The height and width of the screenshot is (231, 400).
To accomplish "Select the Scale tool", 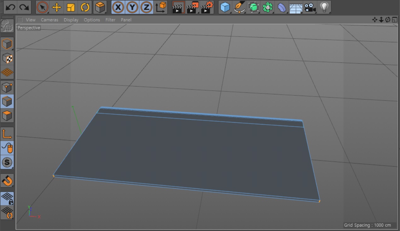I will [x=71, y=7].
